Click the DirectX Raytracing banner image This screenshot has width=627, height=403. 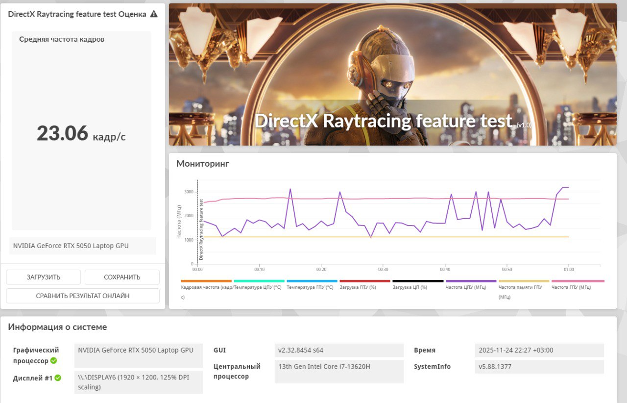tap(392, 75)
